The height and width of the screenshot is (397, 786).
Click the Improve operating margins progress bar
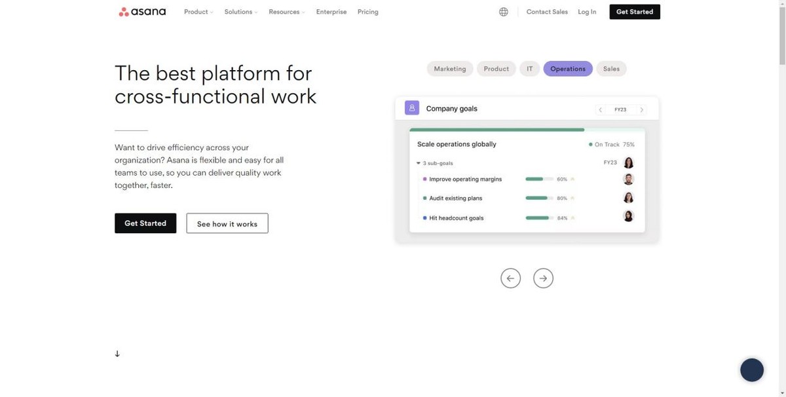click(539, 179)
